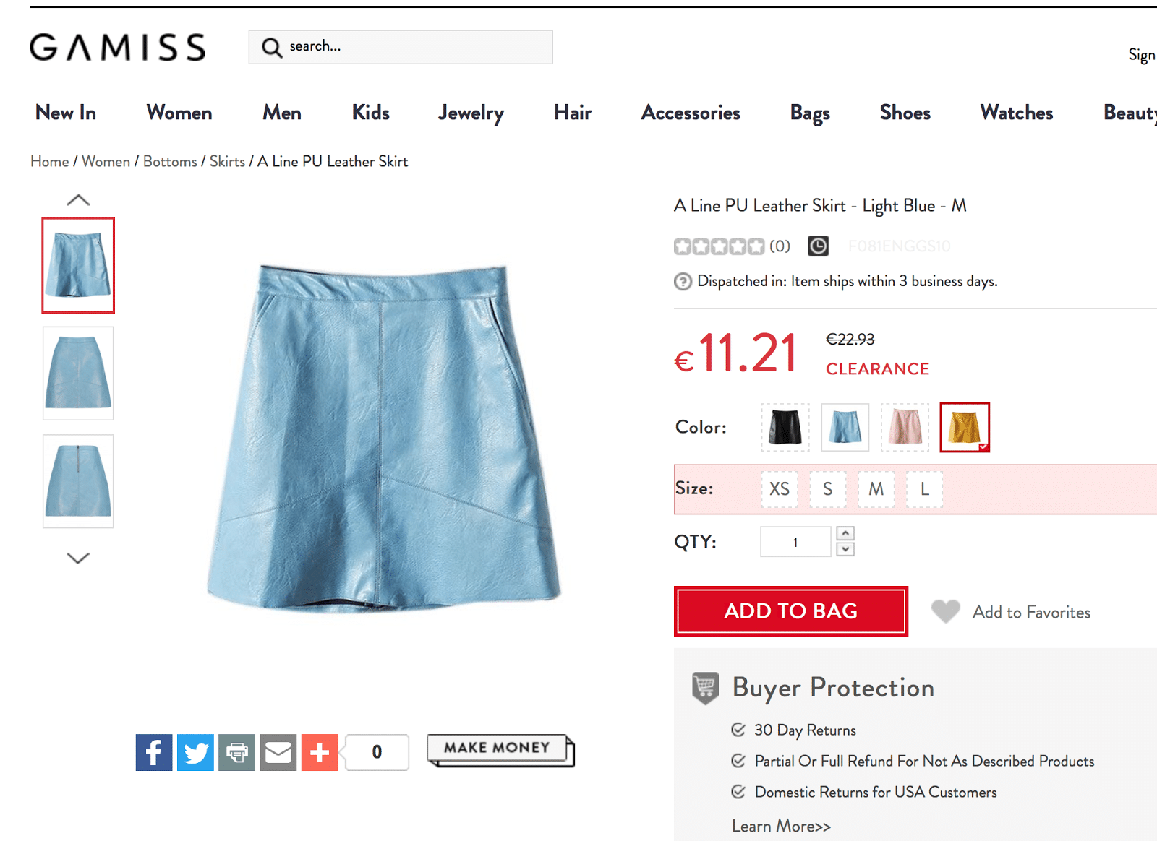Open more sharing options plus icon

320,752
